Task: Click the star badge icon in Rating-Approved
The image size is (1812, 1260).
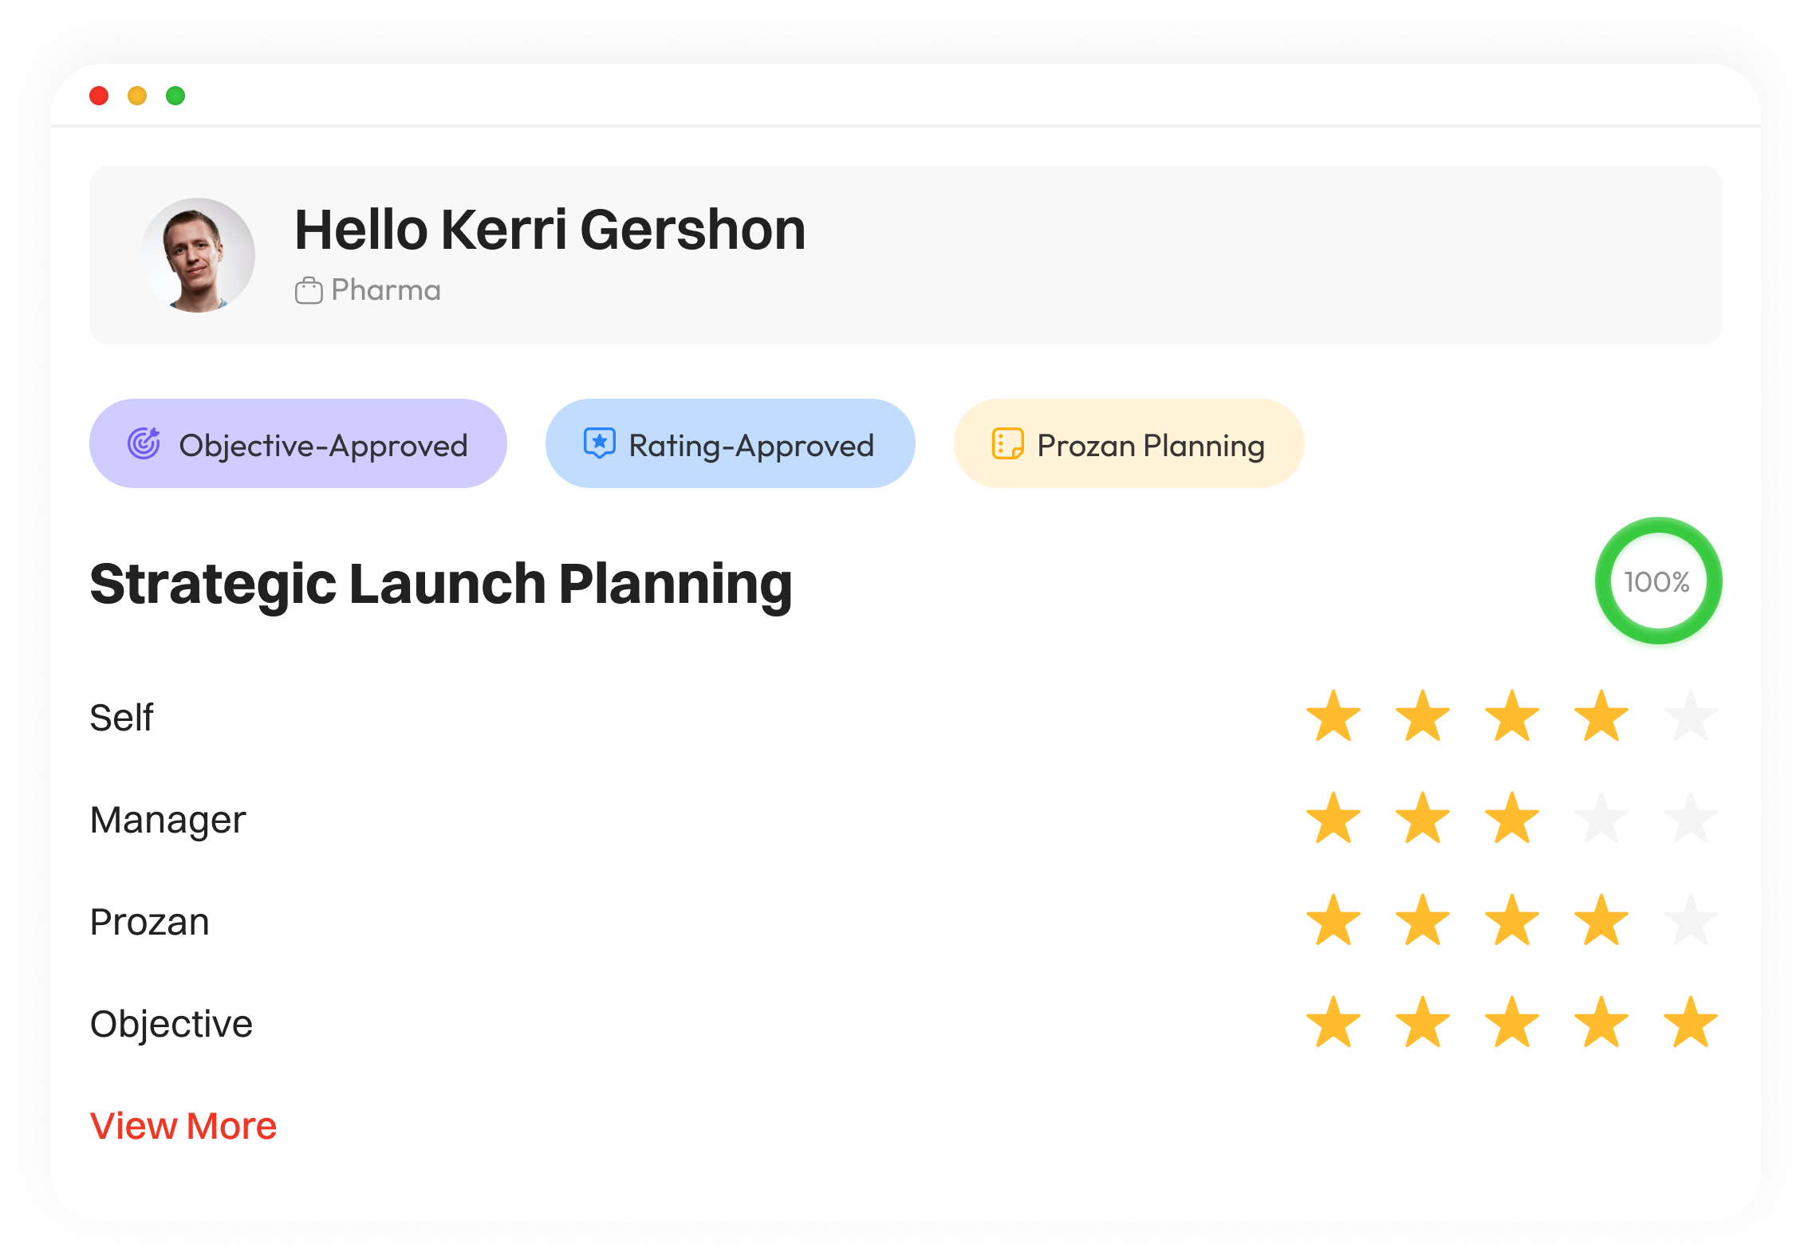Action: pyautogui.click(x=599, y=443)
